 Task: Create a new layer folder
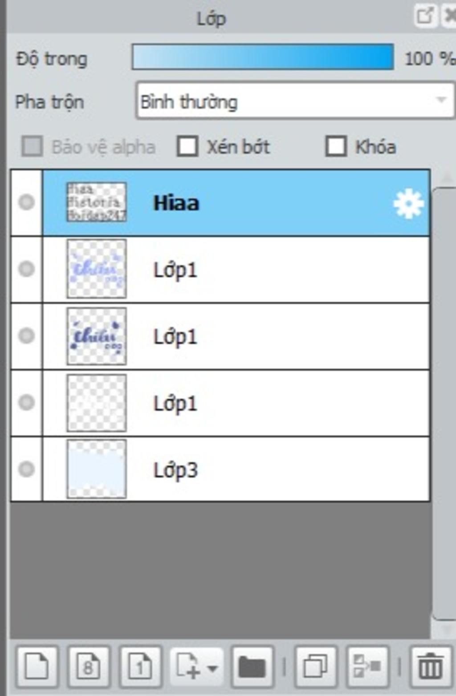coord(252,667)
